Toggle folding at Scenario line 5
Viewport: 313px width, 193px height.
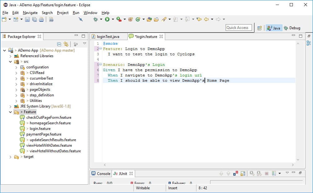pos(101,64)
